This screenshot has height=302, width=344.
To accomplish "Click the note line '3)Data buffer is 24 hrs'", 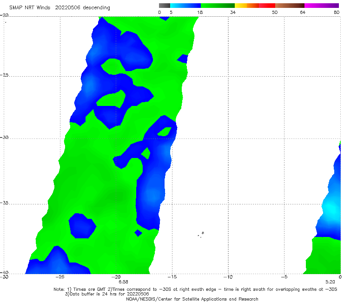I will coord(107,294).
